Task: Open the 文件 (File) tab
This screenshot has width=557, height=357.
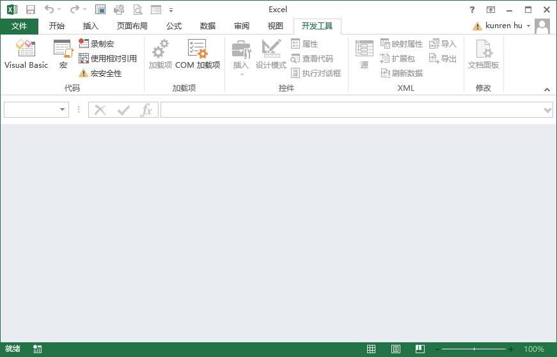Action: 19,26
